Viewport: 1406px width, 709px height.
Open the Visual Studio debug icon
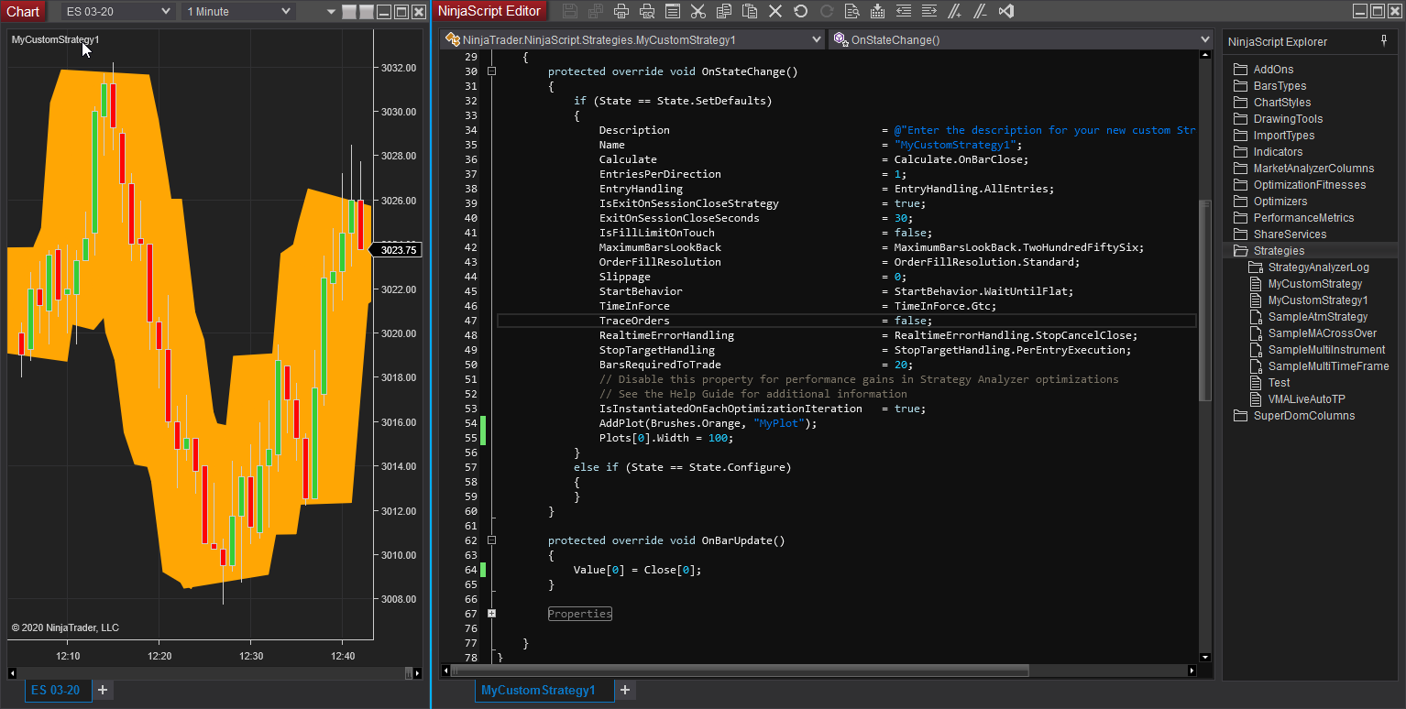pyautogui.click(x=1005, y=12)
